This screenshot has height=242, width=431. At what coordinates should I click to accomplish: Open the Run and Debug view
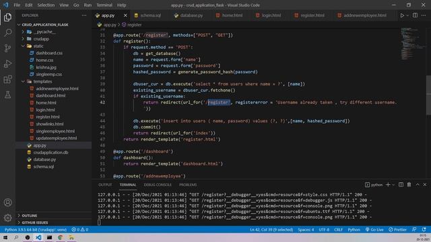(7, 64)
